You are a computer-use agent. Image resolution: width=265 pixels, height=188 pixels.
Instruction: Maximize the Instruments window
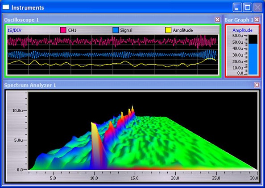coord(248,8)
